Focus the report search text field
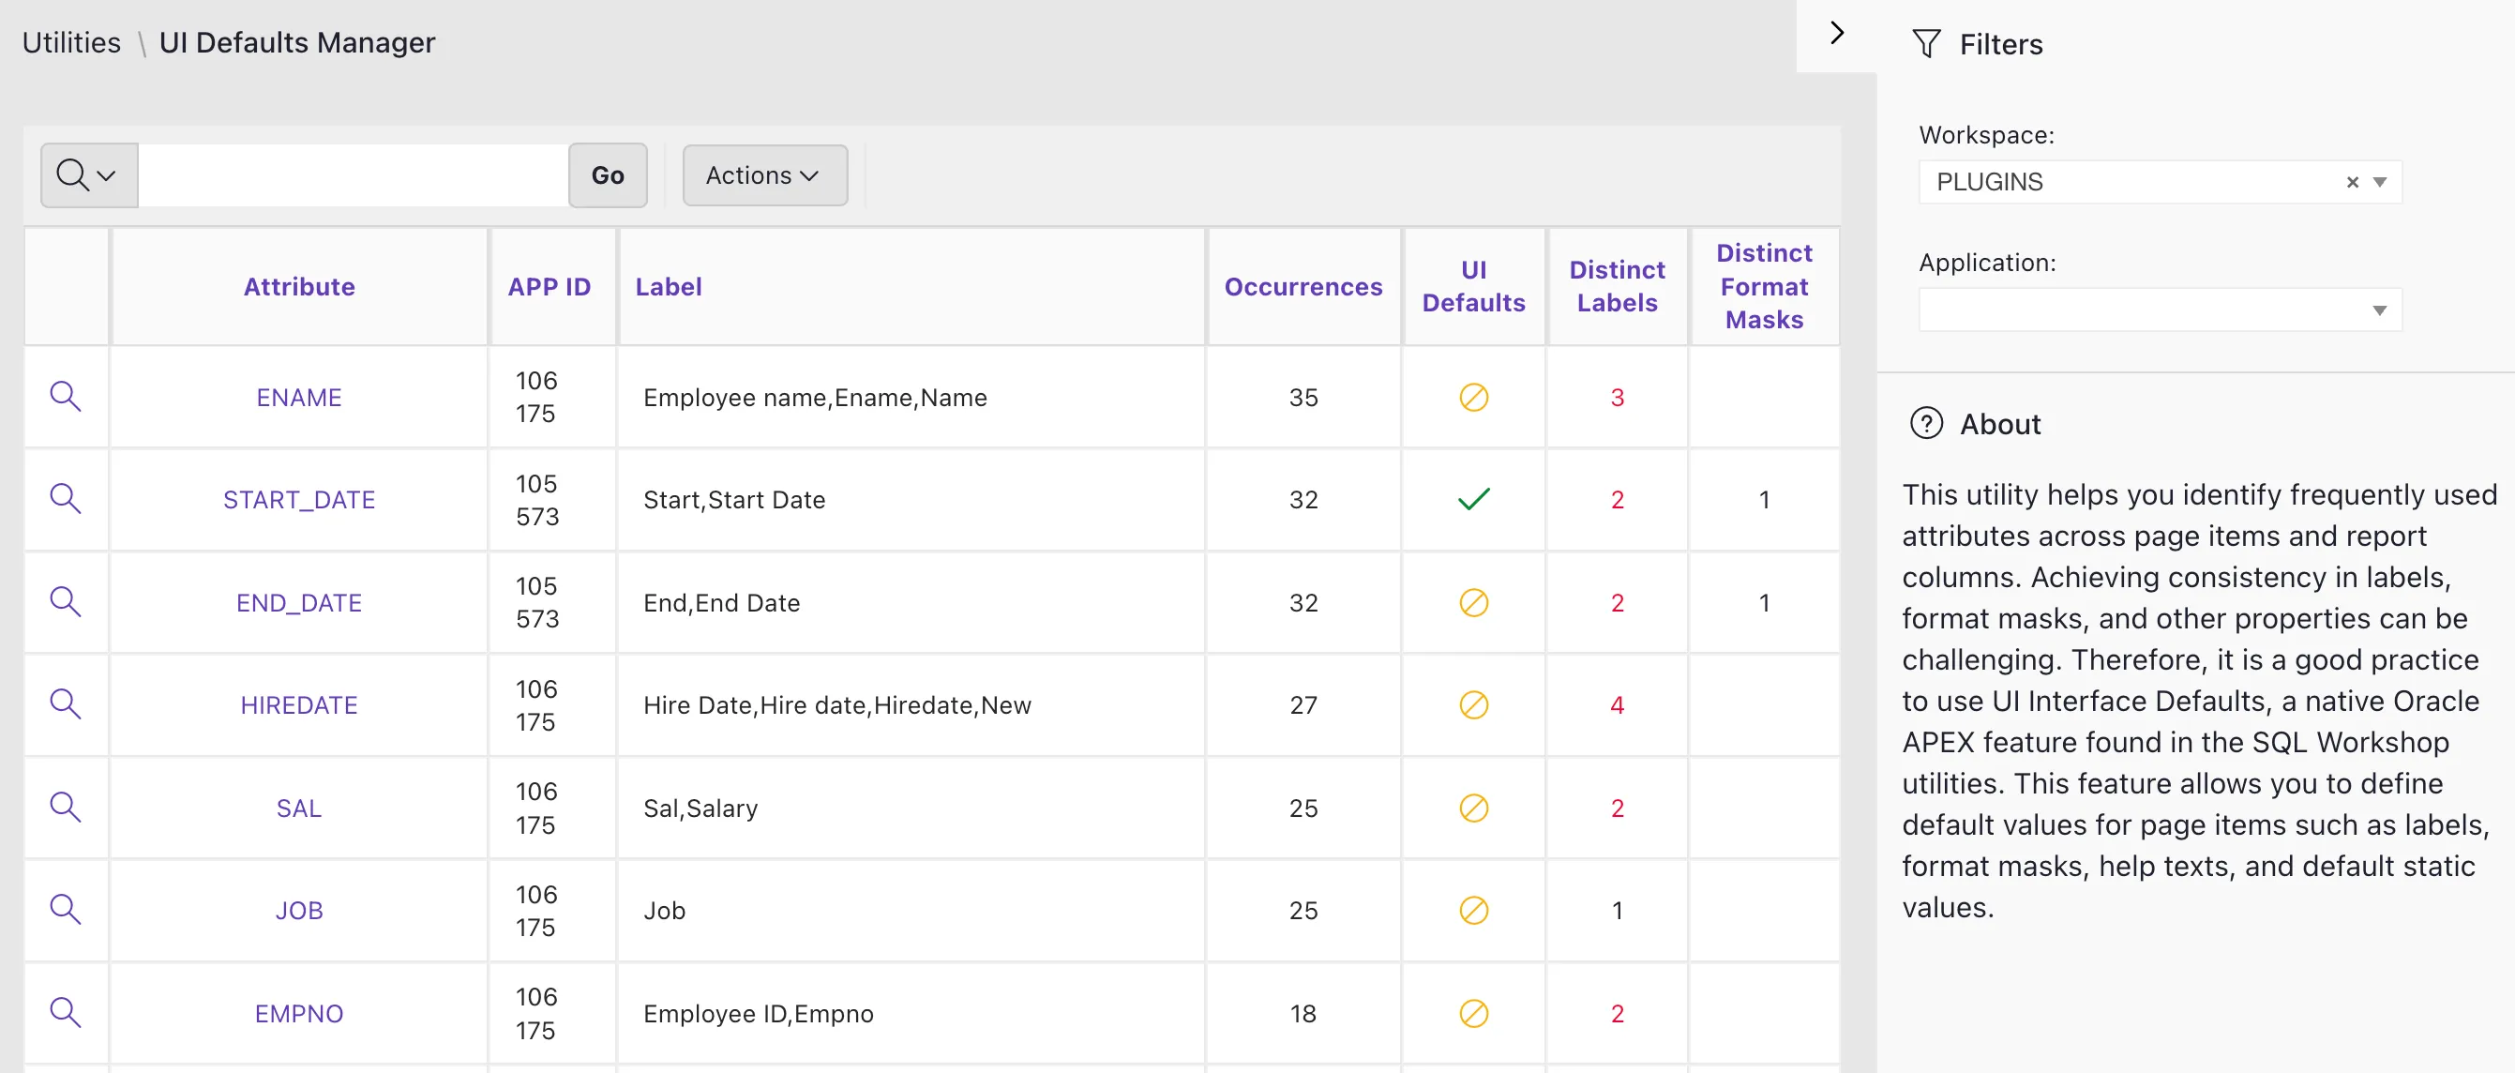 [x=353, y=174]
